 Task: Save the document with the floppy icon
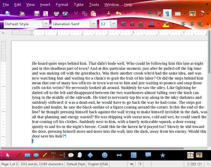coord(36,14)
